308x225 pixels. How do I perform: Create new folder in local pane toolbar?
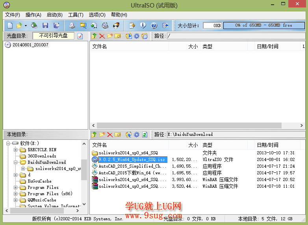tap(102, 135)
